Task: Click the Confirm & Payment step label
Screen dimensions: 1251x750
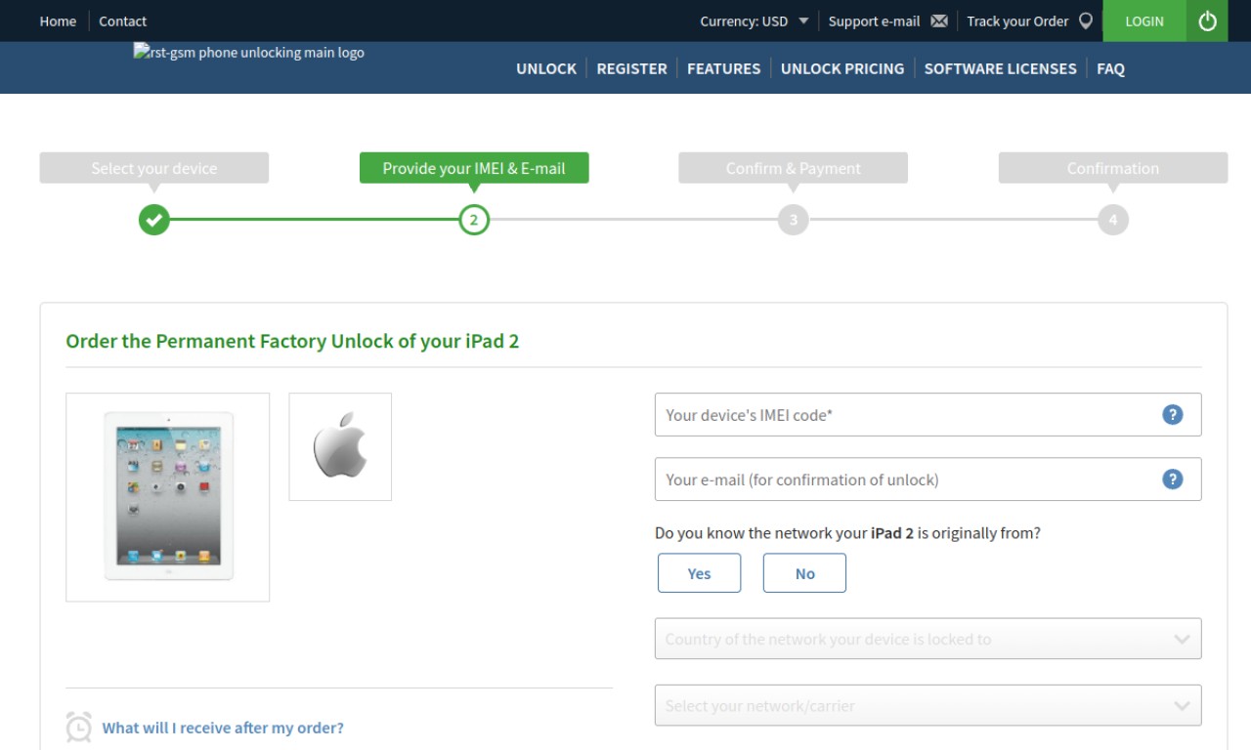Action: click(794, 168)
